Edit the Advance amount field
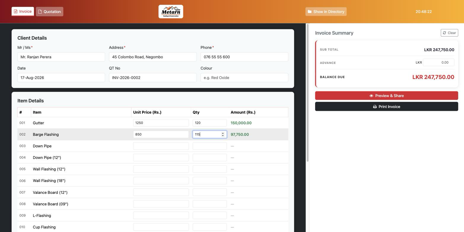The image size is (464, 232). pos(438,62)
